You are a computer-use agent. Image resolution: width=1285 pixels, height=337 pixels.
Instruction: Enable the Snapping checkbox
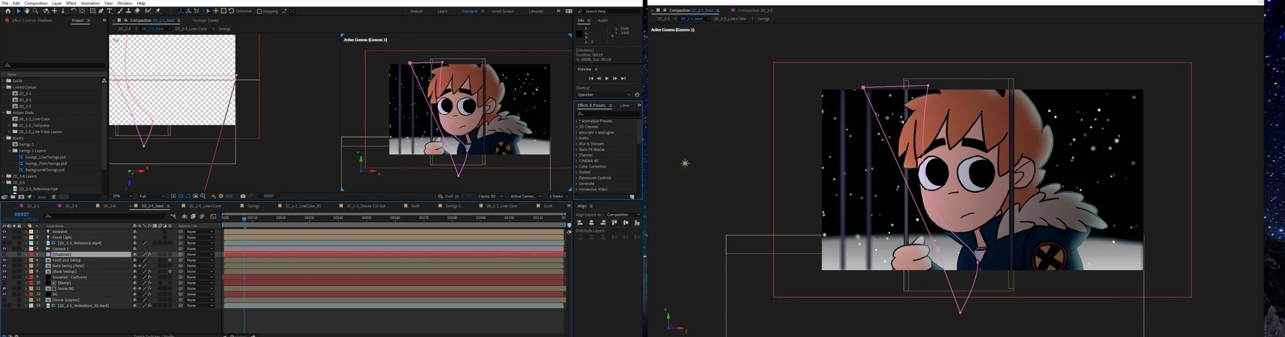pos(259,11)
